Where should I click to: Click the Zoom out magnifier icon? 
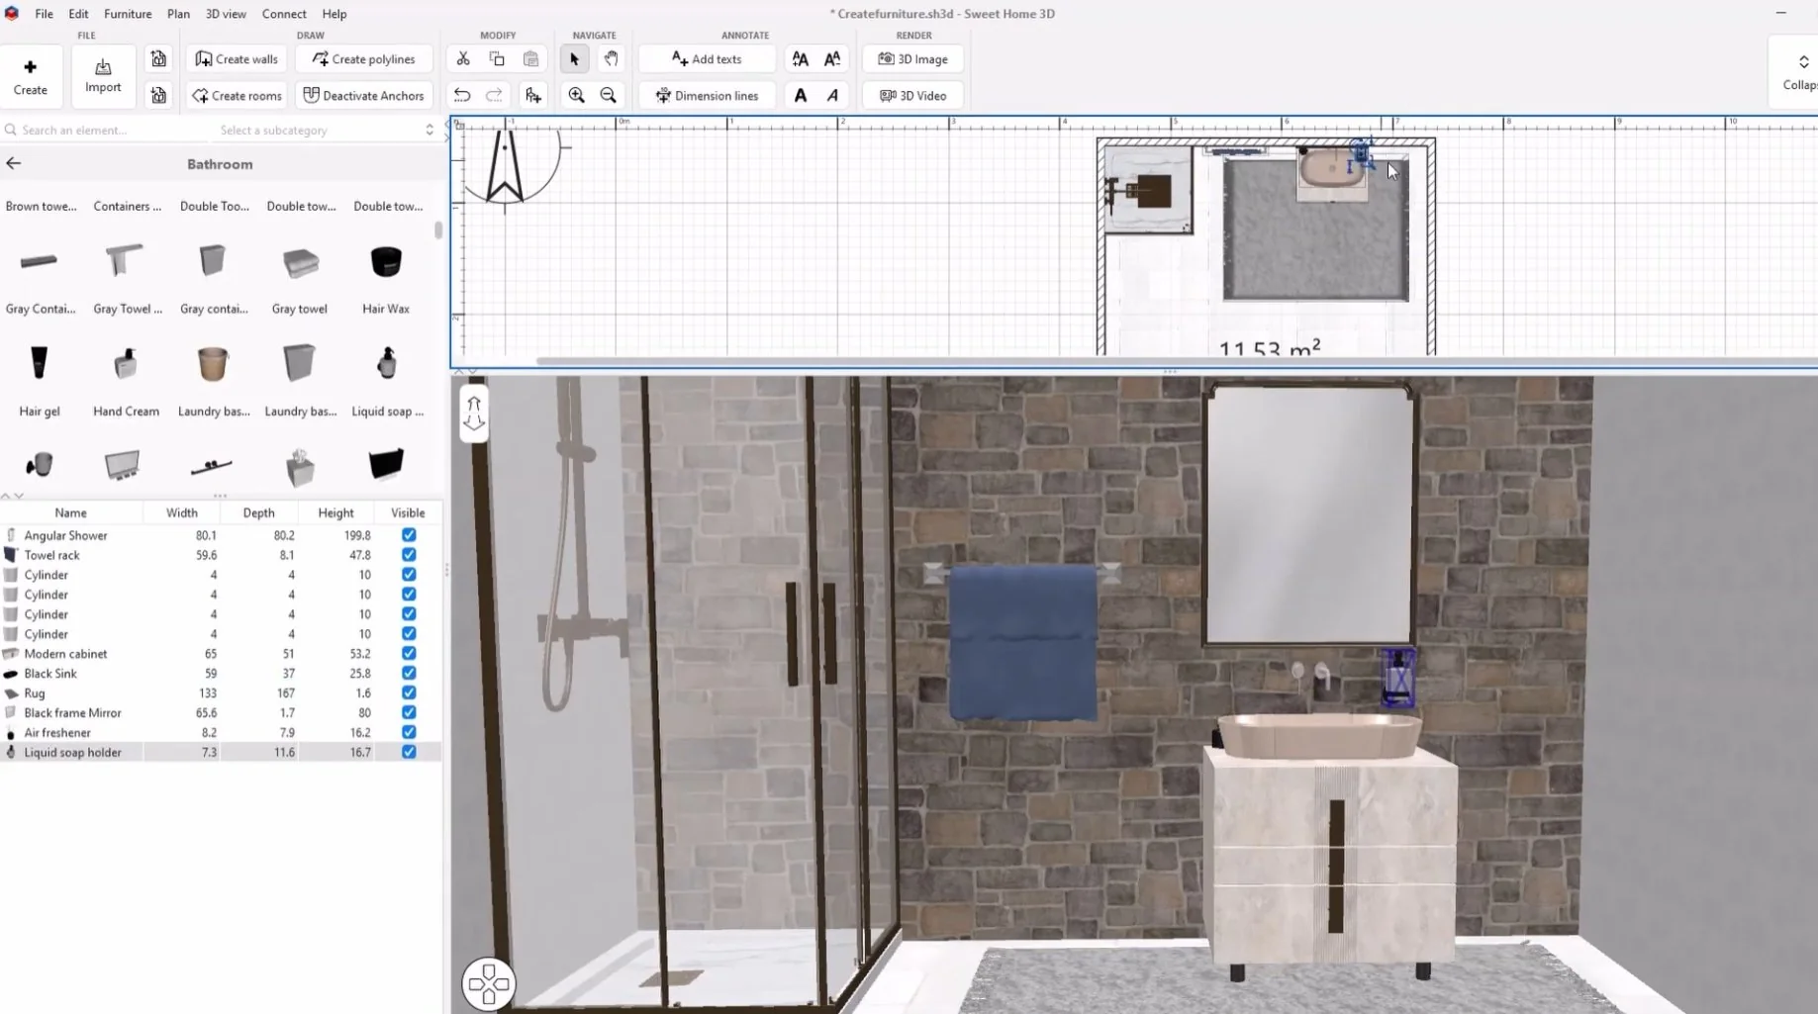pyautogui.click(x=609, y=96)
